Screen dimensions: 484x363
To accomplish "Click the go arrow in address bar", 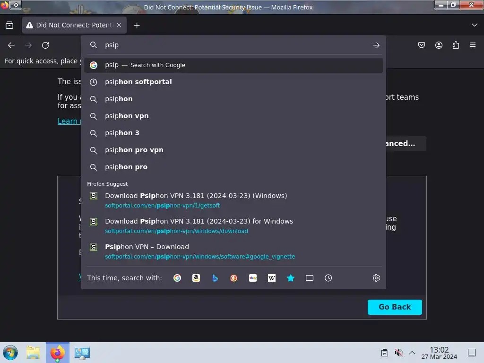I will coord(376,45).
